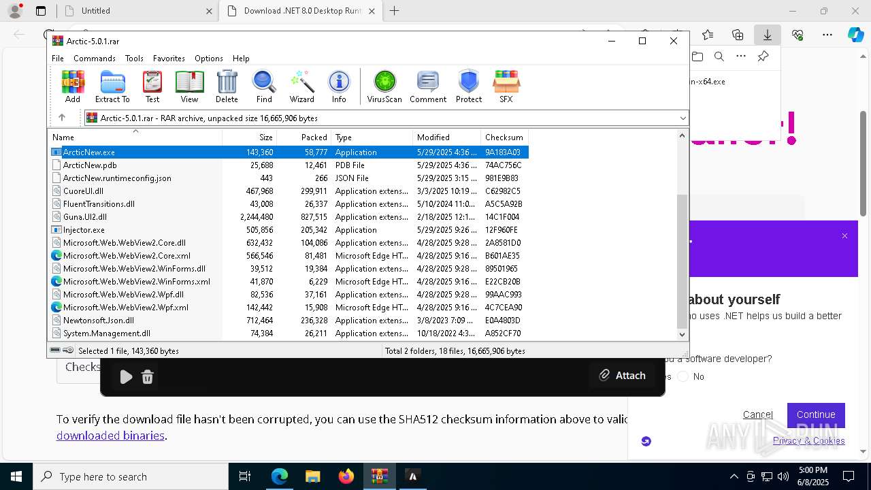Click the Windows Start button
This screenshot has width=871, height=490.
16,476
